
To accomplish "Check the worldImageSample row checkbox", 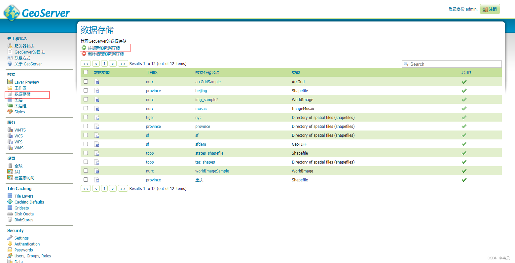I will tap(86, 170).
